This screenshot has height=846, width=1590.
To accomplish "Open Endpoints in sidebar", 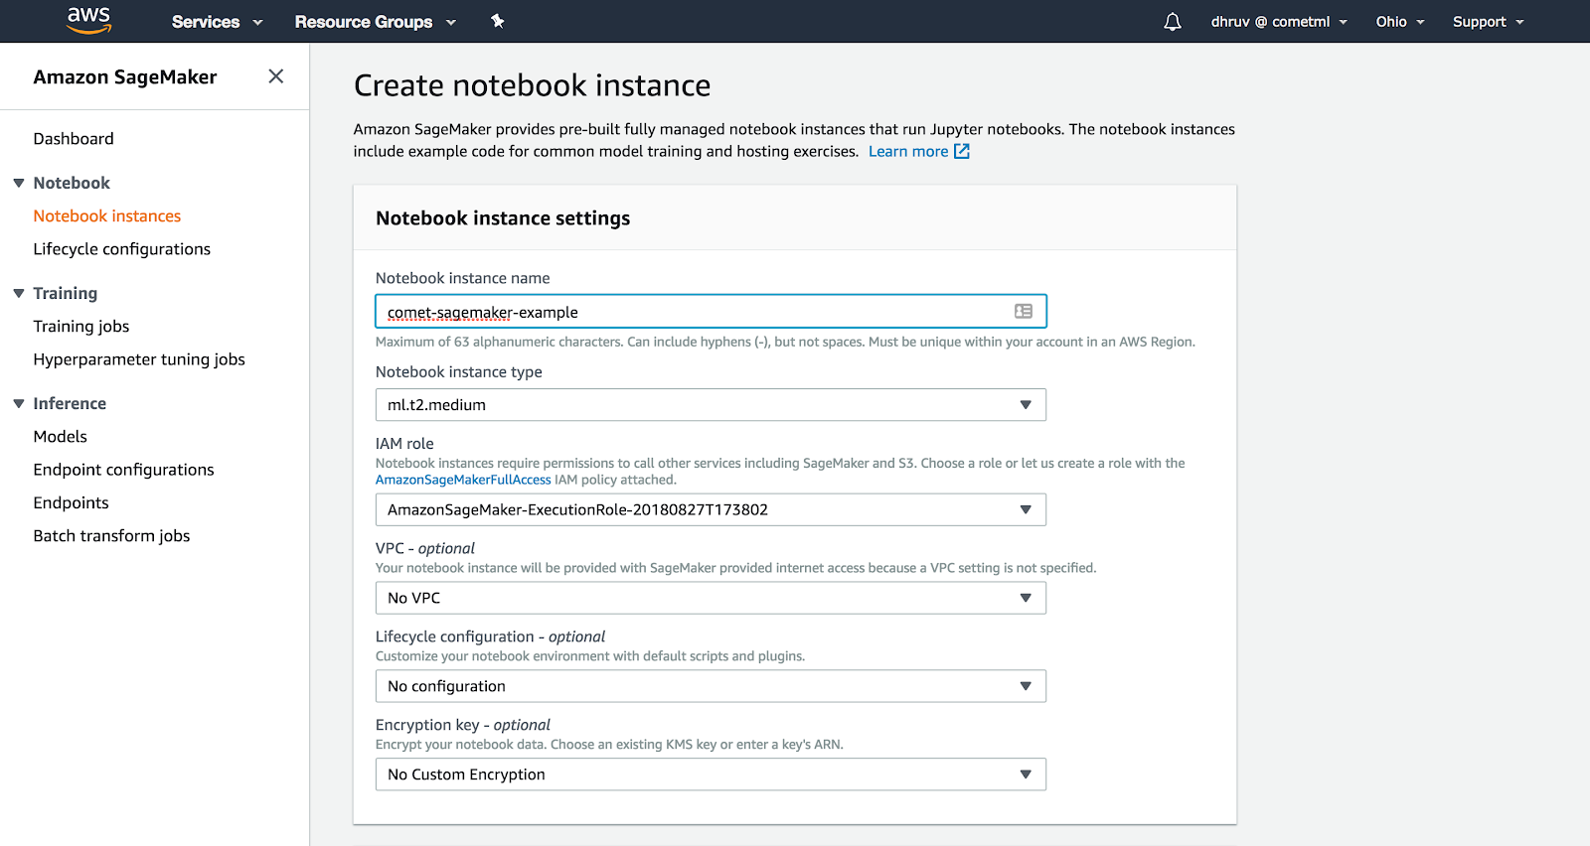I will click(x=72, y=502).
